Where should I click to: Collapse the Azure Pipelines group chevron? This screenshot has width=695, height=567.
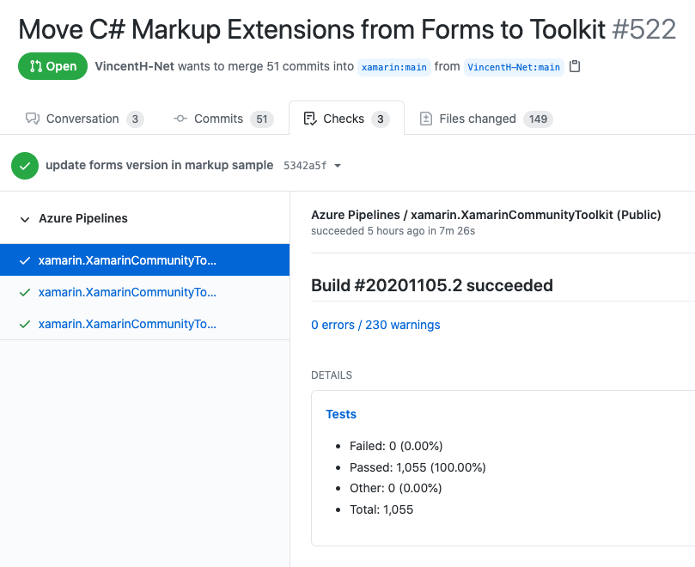click(25, 219)
